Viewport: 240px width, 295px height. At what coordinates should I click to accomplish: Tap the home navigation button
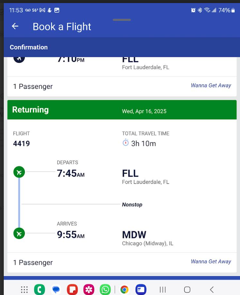pyautogui.click(x=187, y=290)
